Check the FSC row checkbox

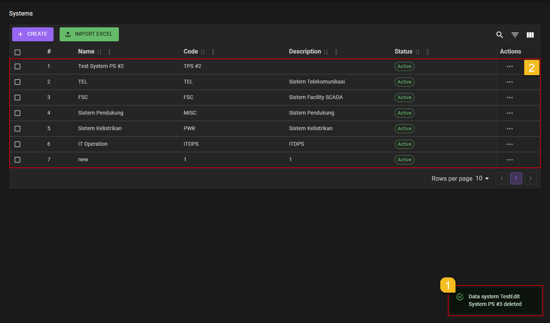pyautogui.click(x=17, y=98)
